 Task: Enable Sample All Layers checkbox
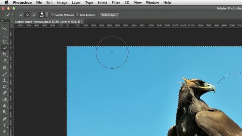point(53,15)
